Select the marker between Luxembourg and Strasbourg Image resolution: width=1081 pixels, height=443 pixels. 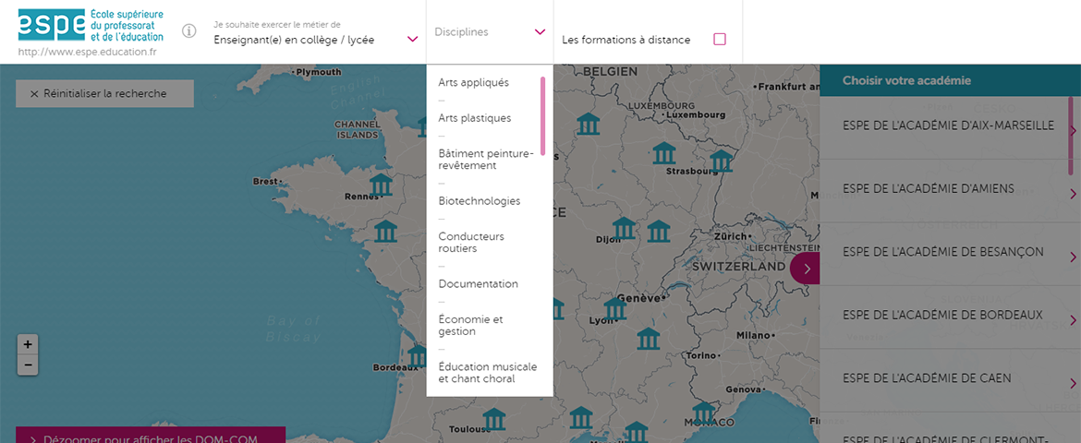point(664,153)
